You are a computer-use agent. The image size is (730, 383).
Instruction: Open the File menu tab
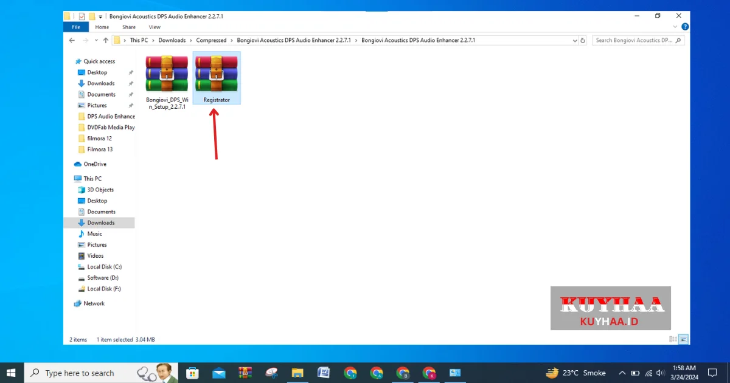[x=76, y=27]
